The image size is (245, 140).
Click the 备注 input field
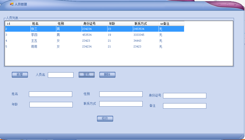click(185, 106)
